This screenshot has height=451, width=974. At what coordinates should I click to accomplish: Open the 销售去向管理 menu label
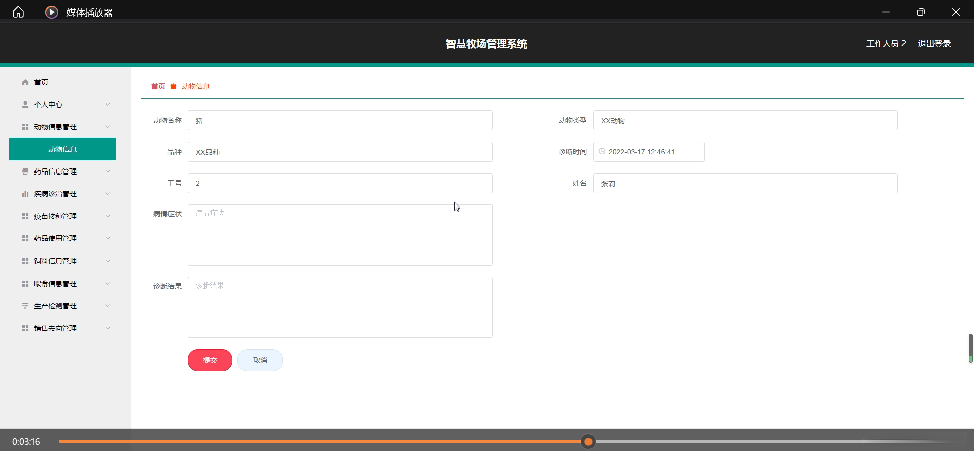pos(55,328)
